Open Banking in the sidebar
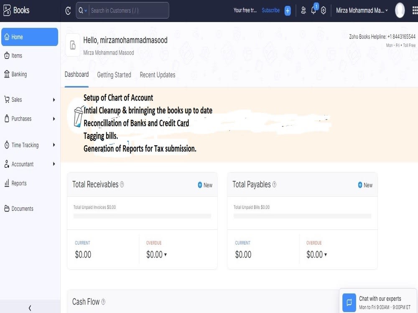 coord(30,74)
